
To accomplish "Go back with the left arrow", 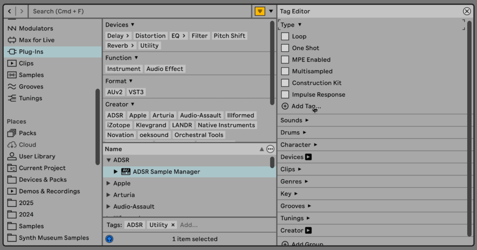I will coord(9,11).
